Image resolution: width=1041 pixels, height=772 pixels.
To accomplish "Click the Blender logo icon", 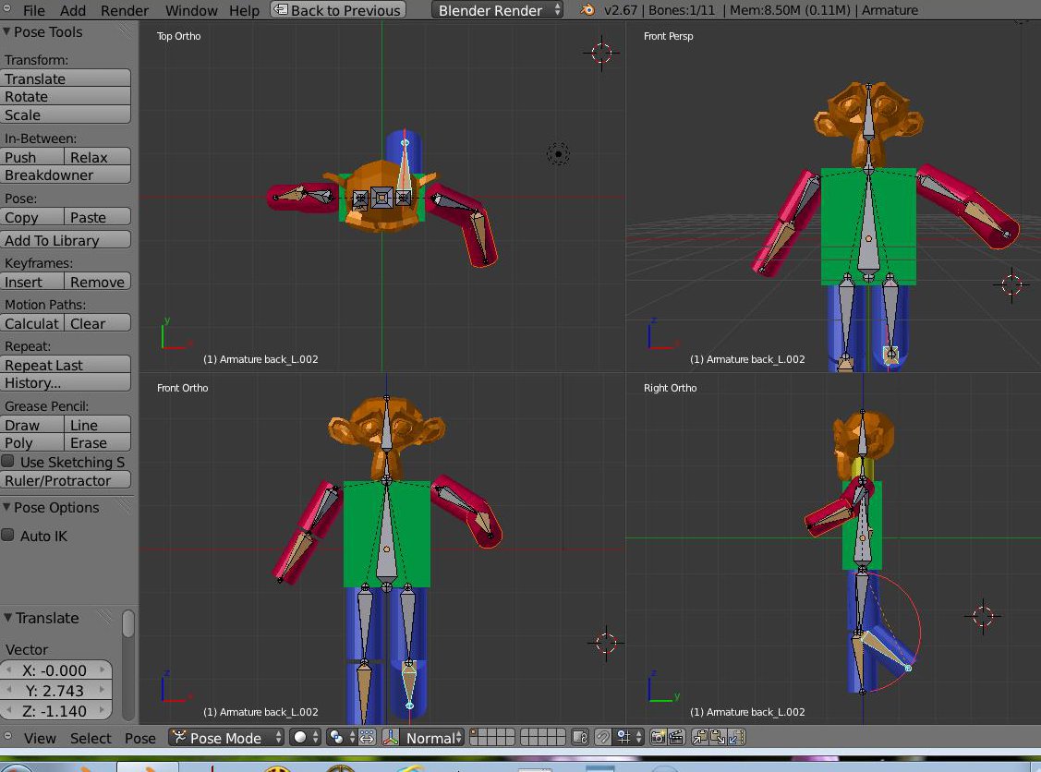I will (587, 10).
